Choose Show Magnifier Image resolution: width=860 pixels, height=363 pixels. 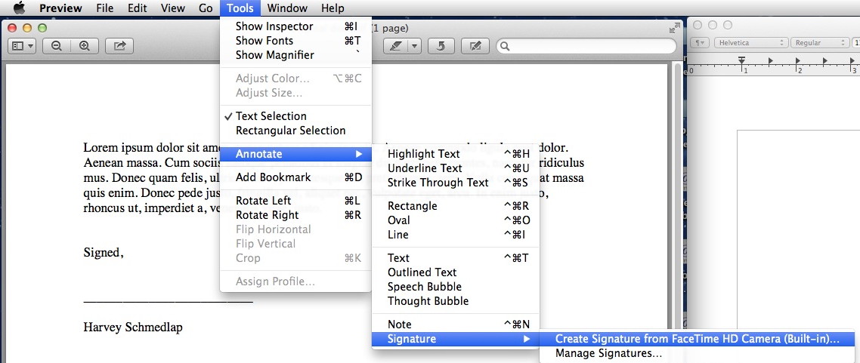tap(295, 55)
